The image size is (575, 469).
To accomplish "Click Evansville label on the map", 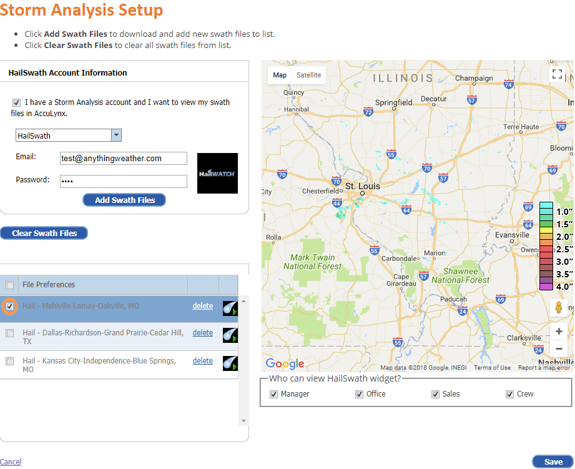I will pyautogui.click(x=512, y=235).
